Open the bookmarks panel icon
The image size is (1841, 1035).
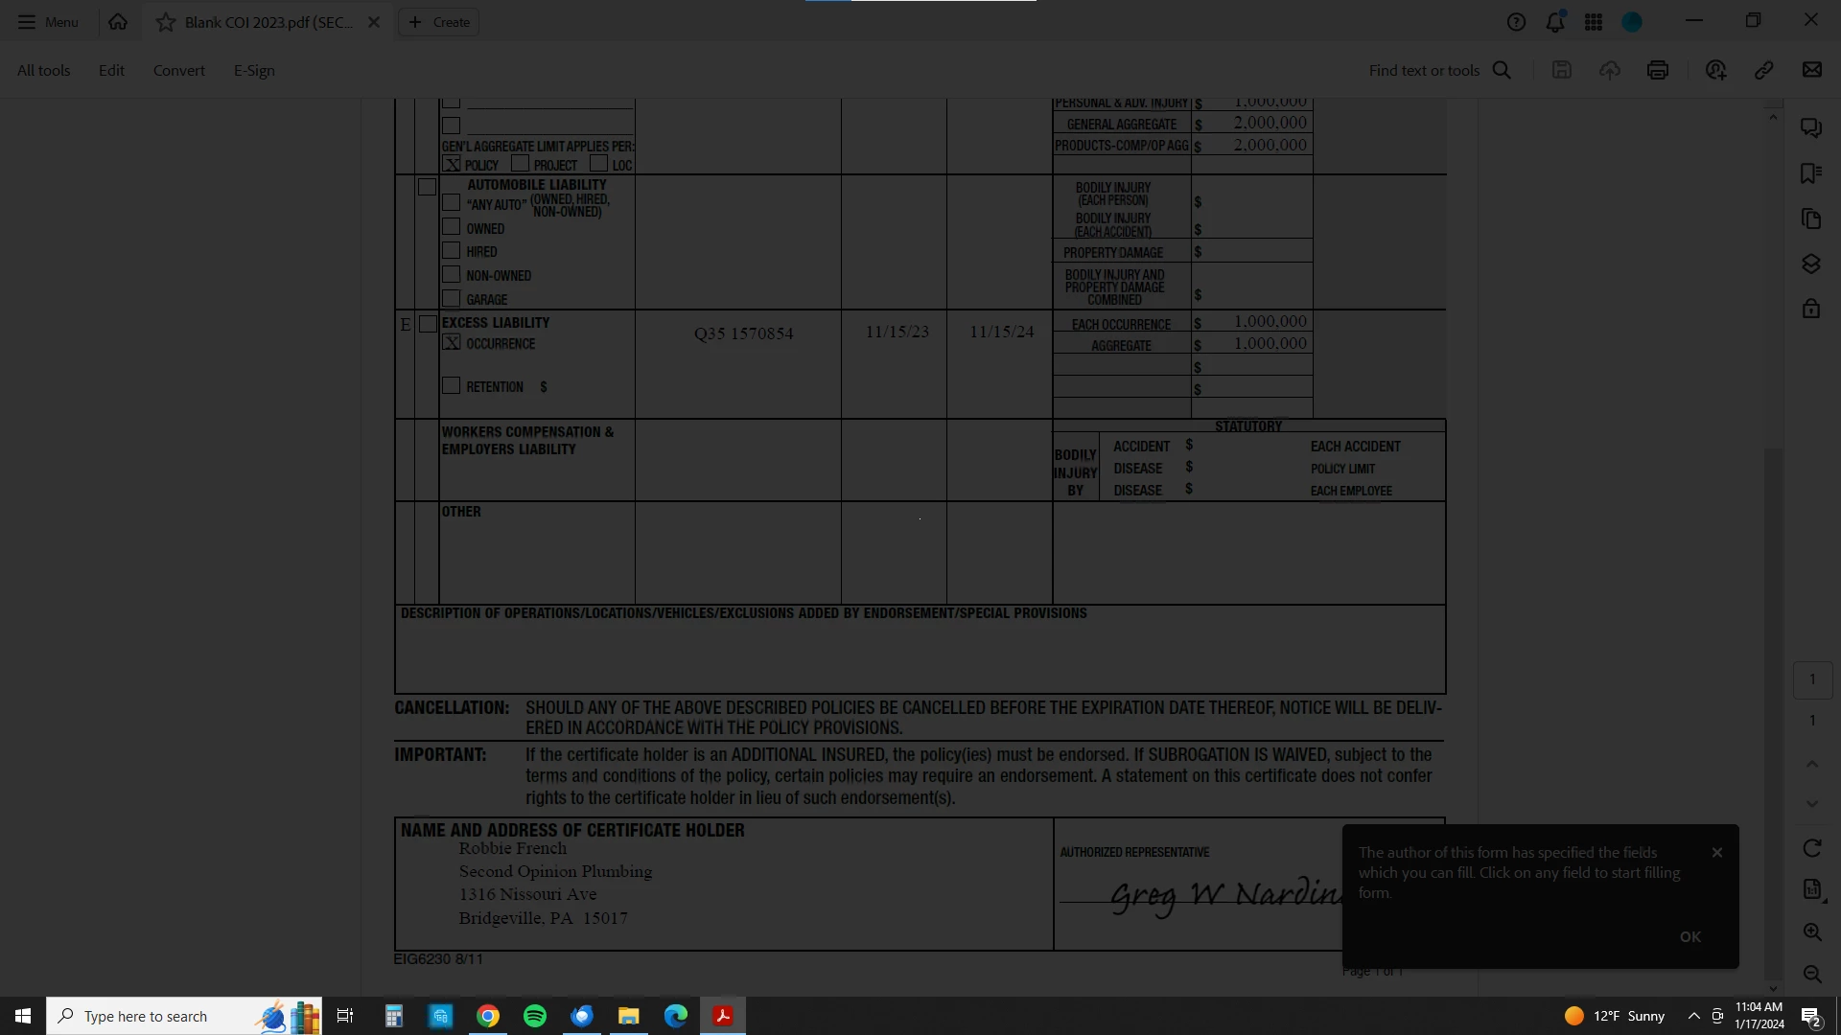[x=1810, y=173]
